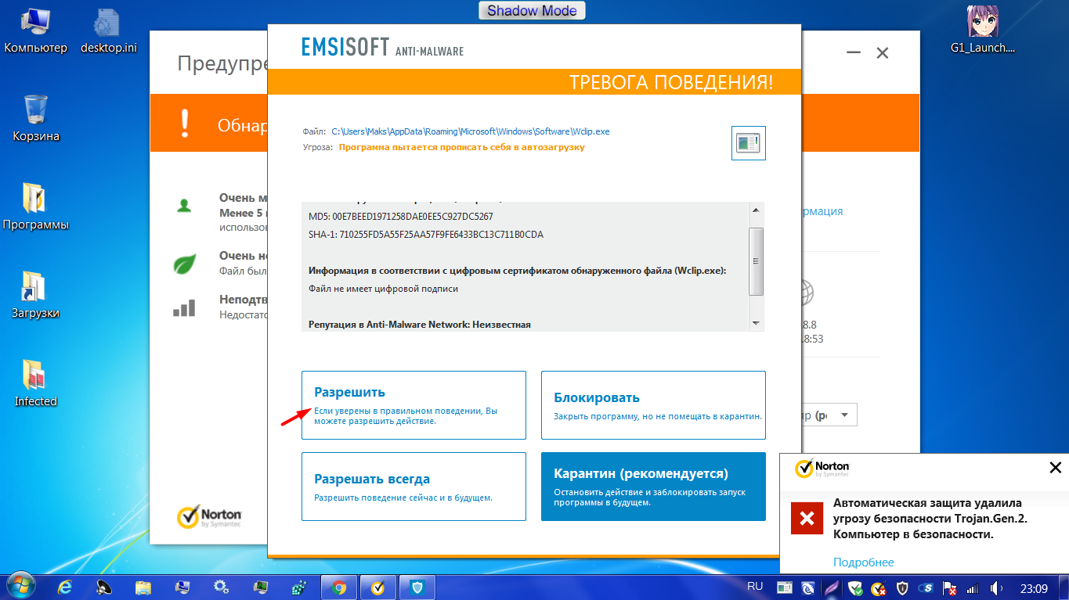Switch to Norton's yellow checkmark taskbar button

[x=377, y=587]
